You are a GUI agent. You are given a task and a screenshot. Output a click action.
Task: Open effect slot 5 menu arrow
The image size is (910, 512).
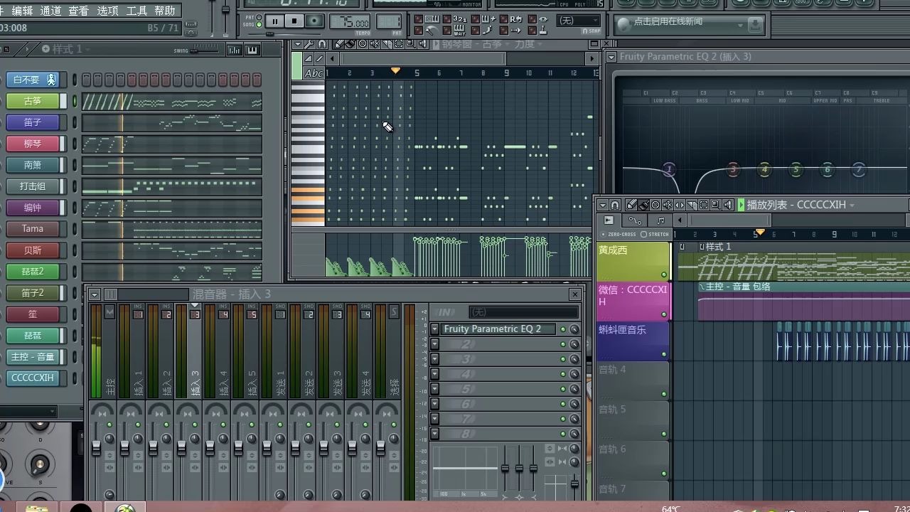[x=434, y=389]
